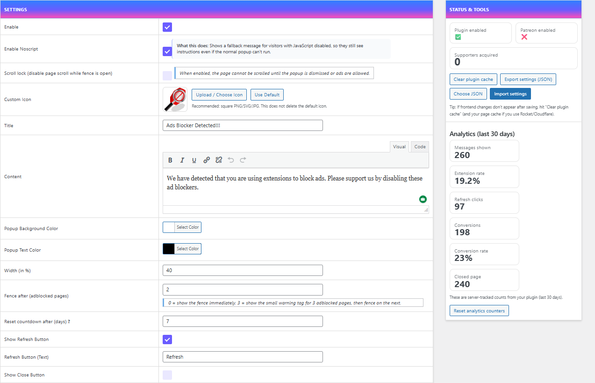This screenshot has height=383, width=595.
Task: Enable the Scroll lock checkbox
Action: click(x=167, y=75)
